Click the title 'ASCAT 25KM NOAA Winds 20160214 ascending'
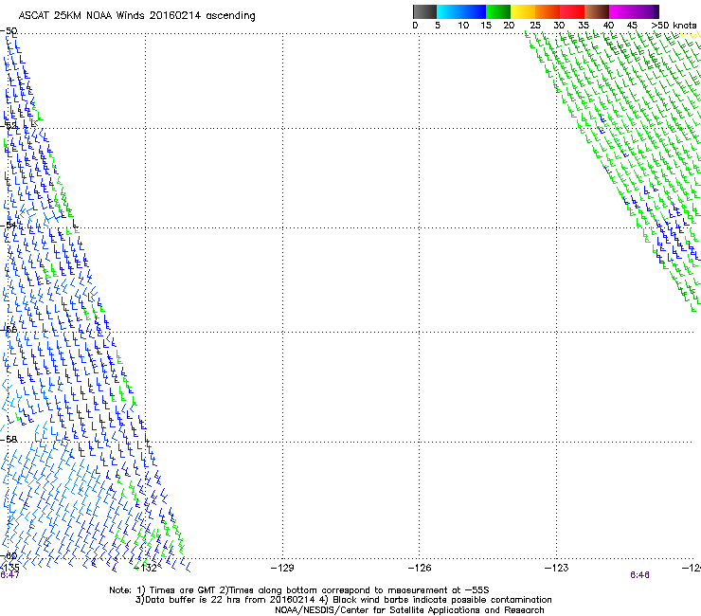The image size is (701, 616). click(x=136, y=16)
